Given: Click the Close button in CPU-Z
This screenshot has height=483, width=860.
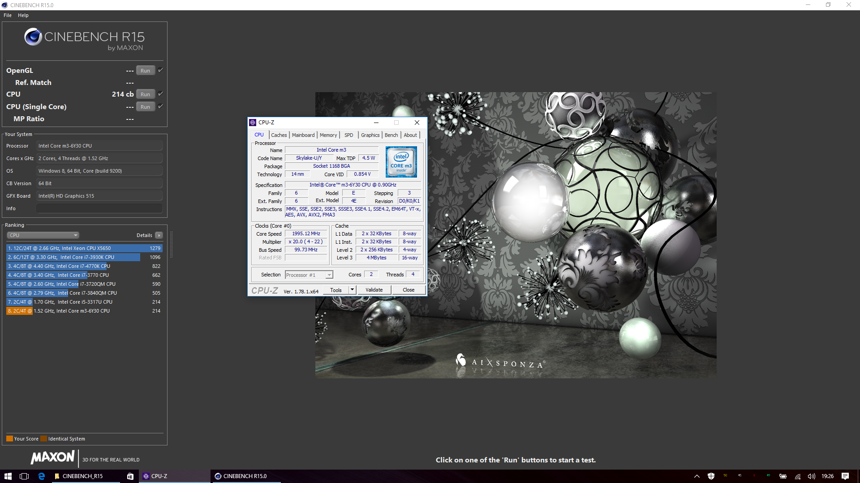Looking at the screenshot, I should pos(408,290).
